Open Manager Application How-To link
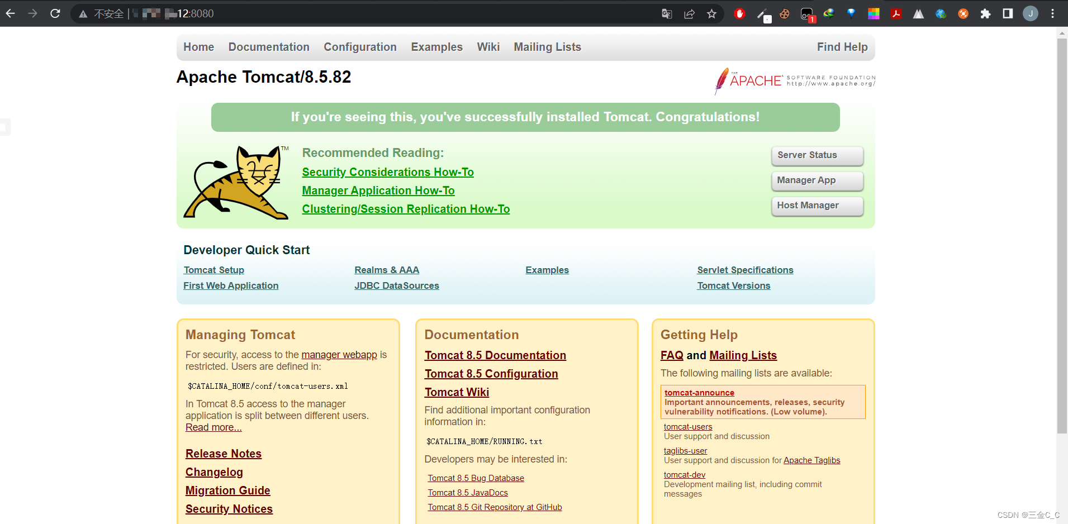1068x524 pixels. [x=378, y=190]
